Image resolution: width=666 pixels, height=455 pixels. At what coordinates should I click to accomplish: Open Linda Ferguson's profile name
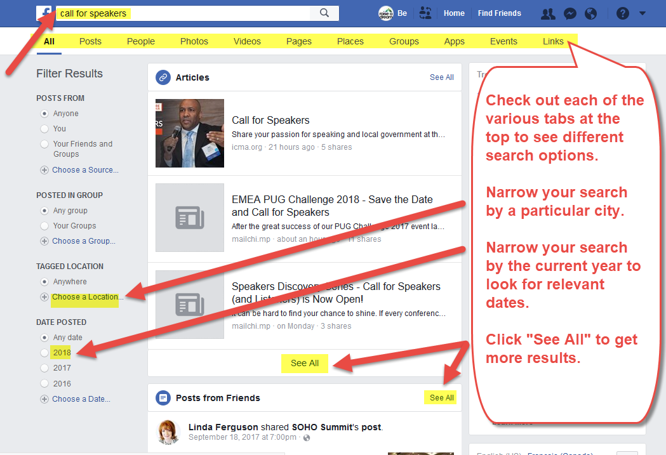(x=223, y=427)
